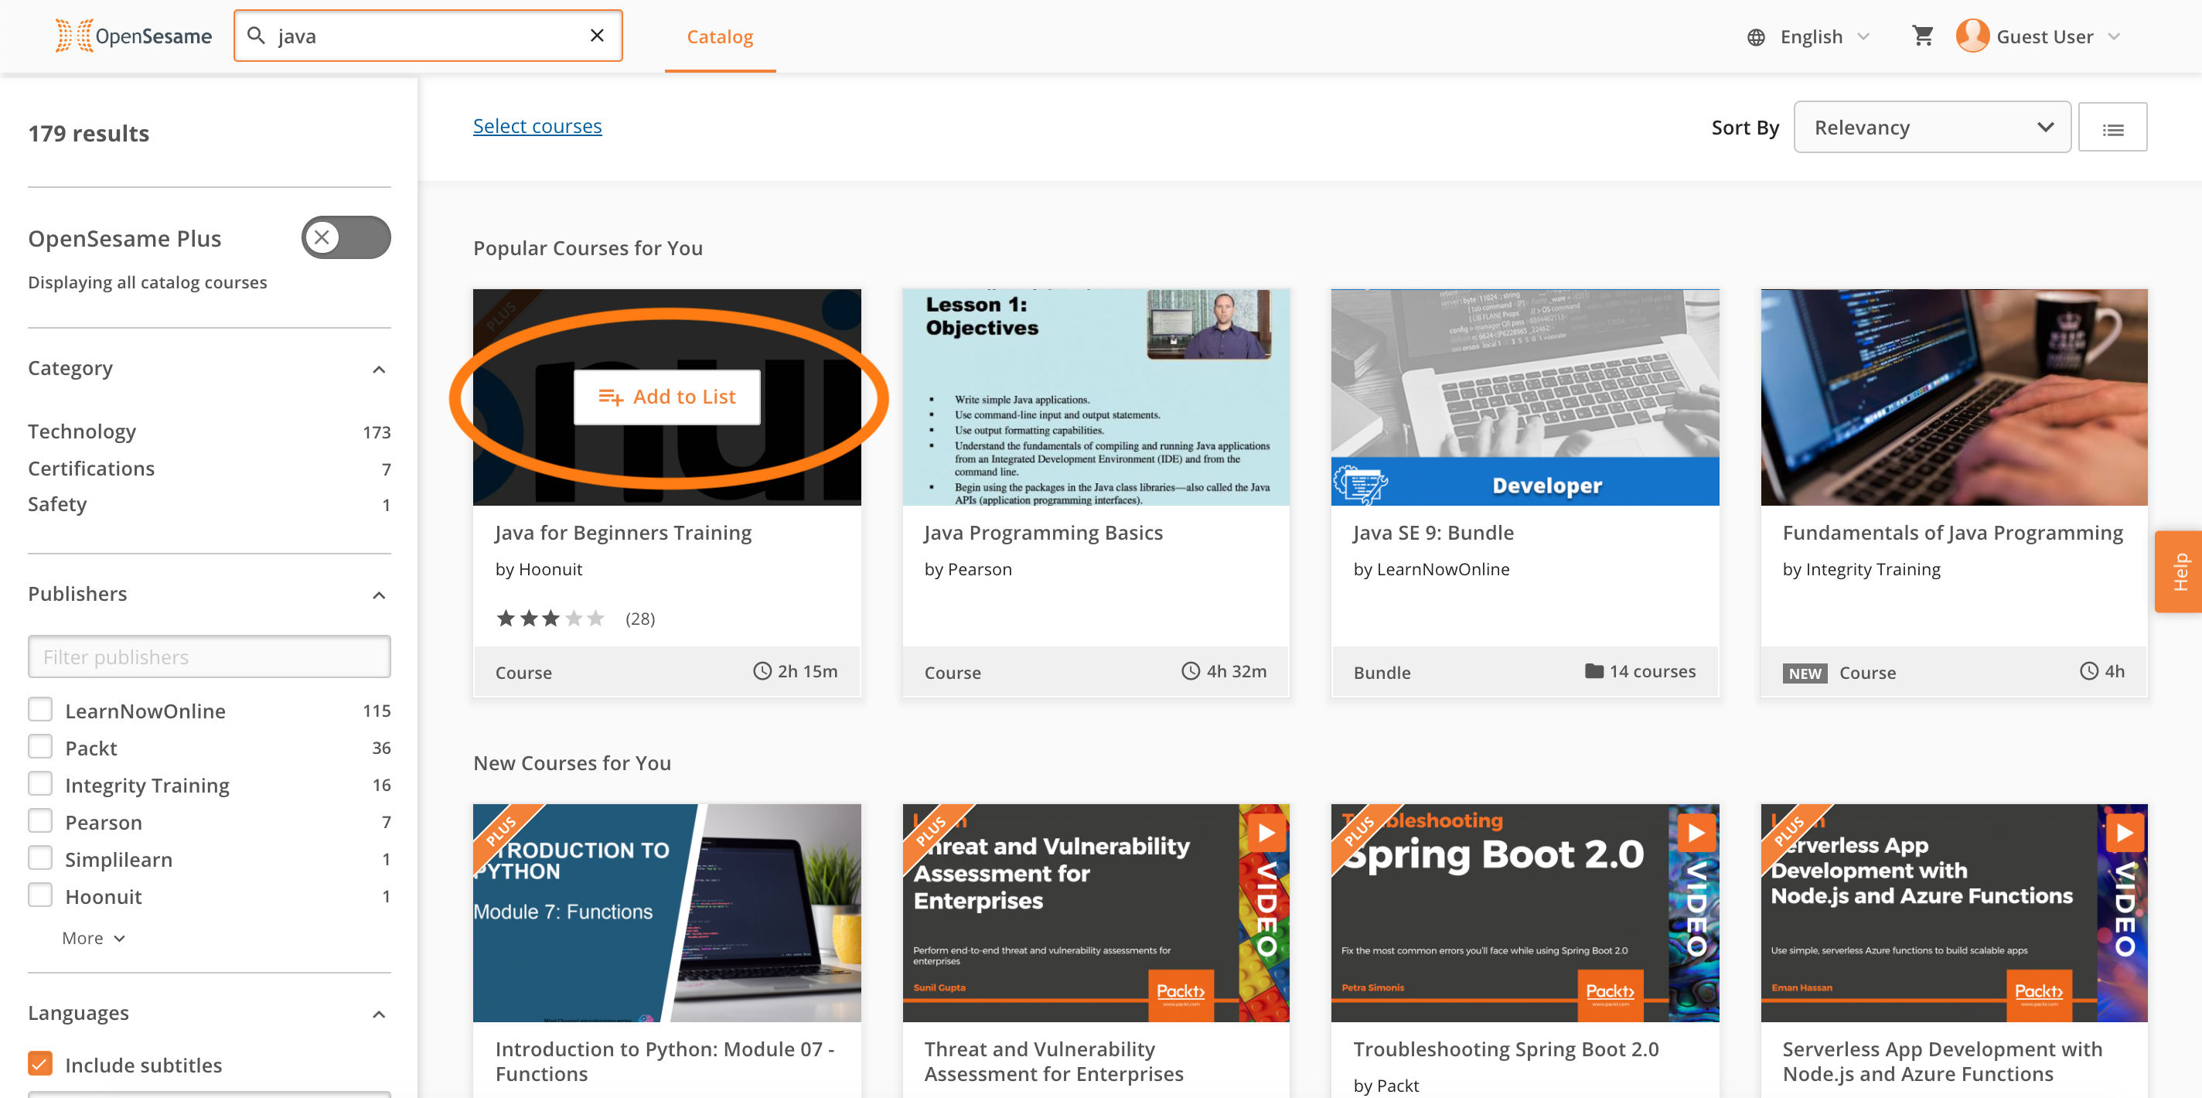Image resolution: width=2202 pixels, height=1098 pixels.
Task: Collapse the Languages section
Action: click(x=380, y=1014)
